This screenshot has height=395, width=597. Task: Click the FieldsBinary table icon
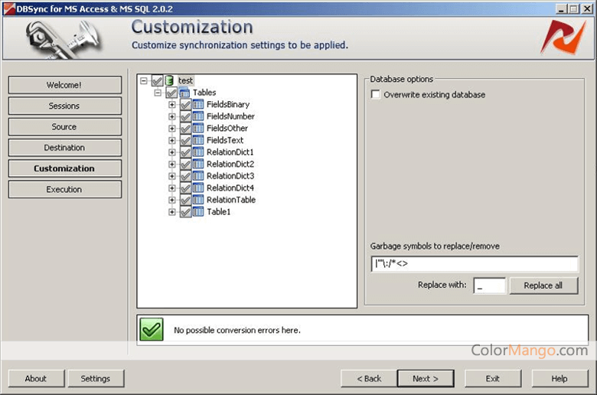pyautogui.click(x=198, y=104)
